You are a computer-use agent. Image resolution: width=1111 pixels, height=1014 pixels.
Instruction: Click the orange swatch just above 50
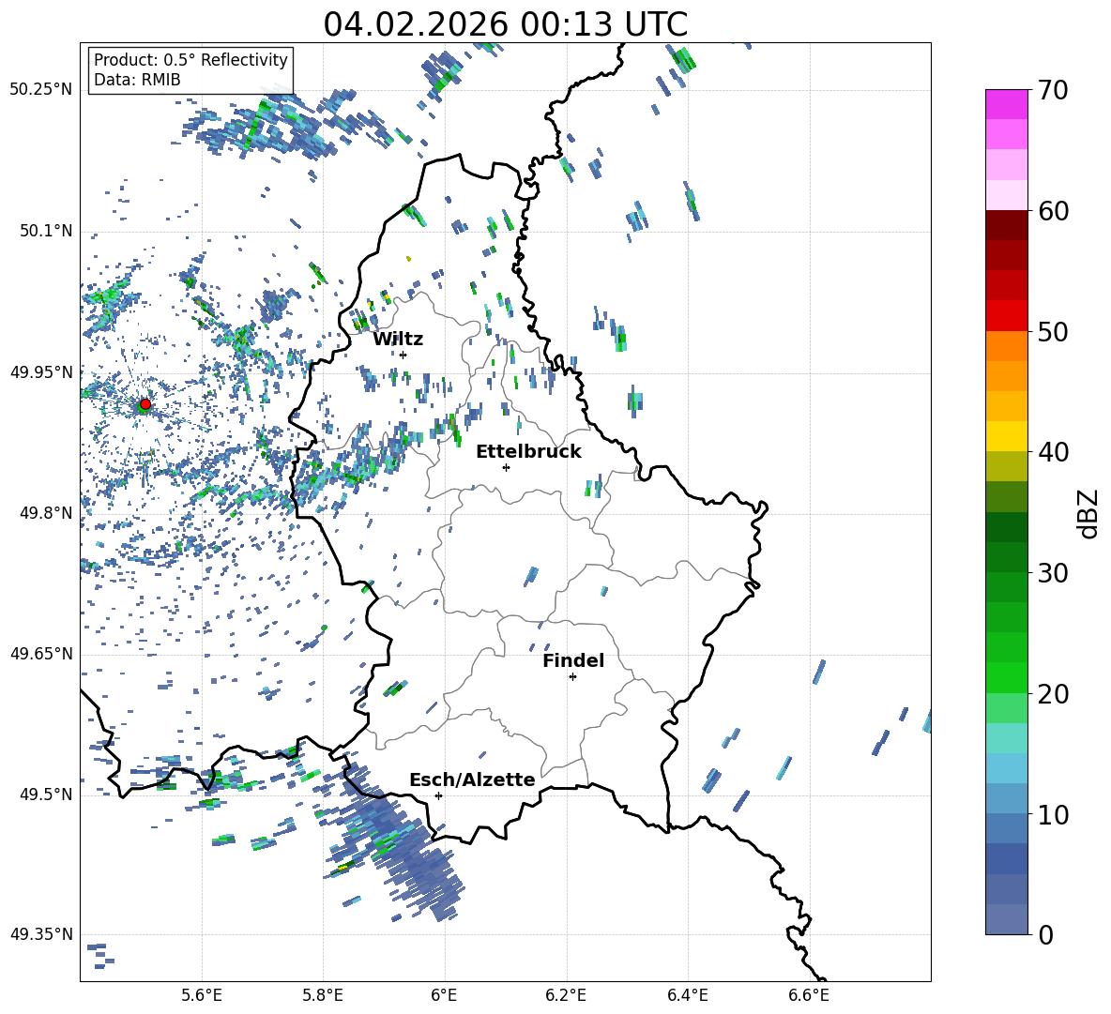pyautogui.click(x=1007, y=346)
